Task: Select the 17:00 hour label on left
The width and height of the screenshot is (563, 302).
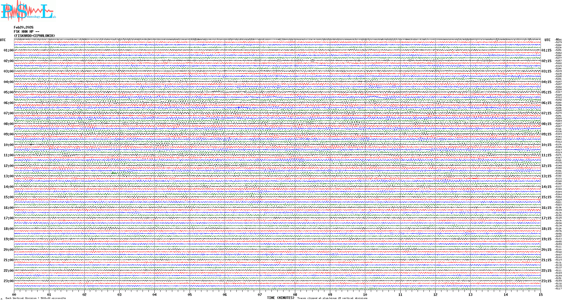Action: tap(8, 218)
